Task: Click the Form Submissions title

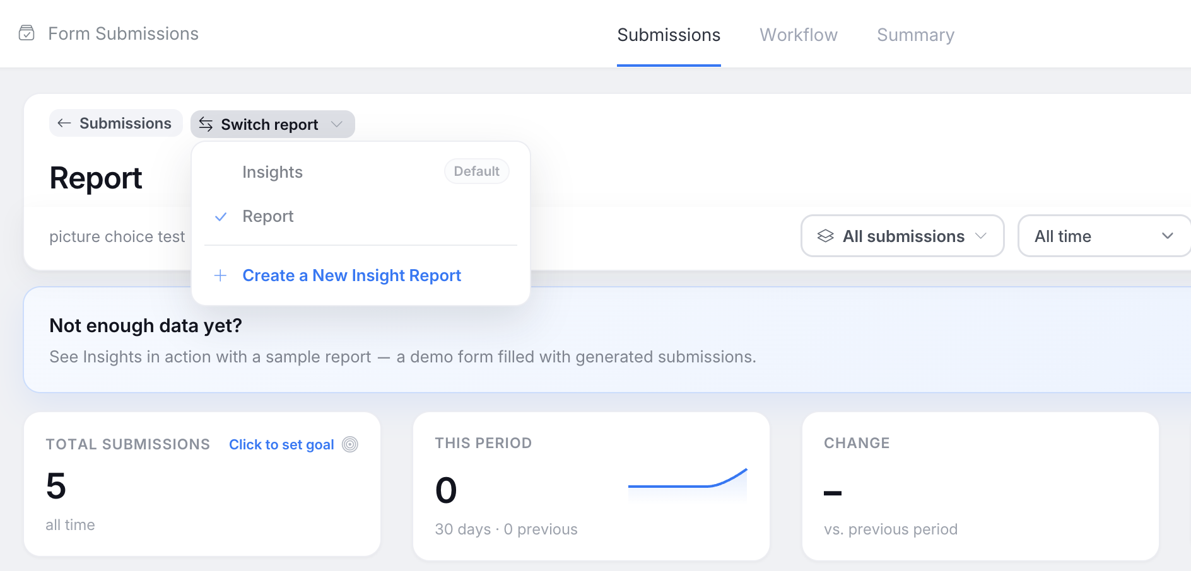Action: (123, 33)
